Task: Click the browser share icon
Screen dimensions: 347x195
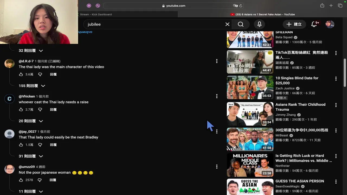Action: (322, 5)
